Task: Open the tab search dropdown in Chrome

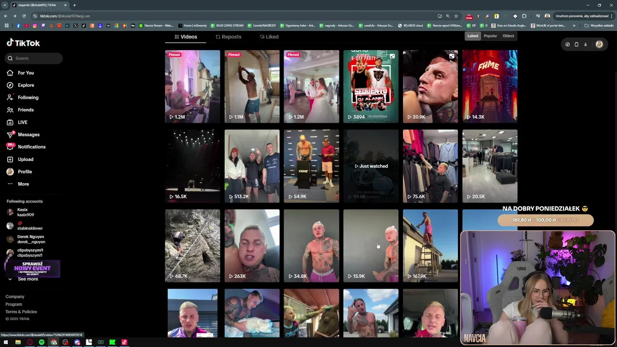Action: click(x=5, y=5)
